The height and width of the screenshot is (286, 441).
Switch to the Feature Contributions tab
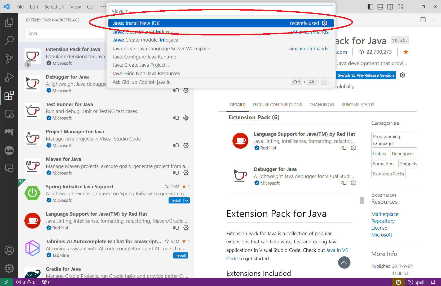[277, 105]
